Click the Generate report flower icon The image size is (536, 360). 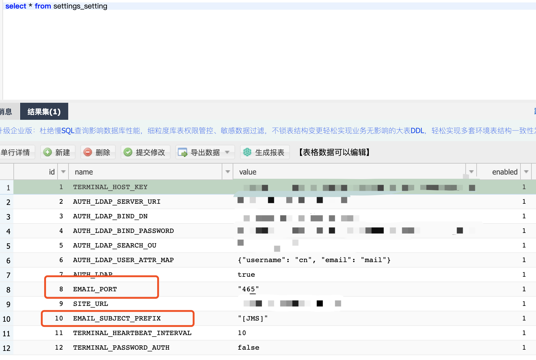pos(247,152)
